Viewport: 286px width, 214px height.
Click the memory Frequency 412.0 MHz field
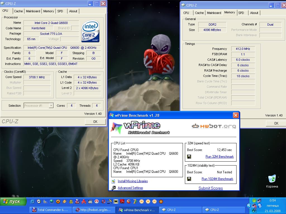[x=243, y=49]
